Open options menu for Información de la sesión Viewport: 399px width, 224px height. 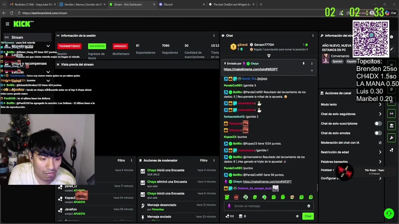click(x=214, y=36)
